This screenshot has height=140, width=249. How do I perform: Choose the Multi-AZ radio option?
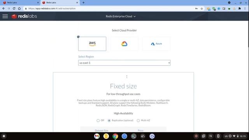click(138, 121)
